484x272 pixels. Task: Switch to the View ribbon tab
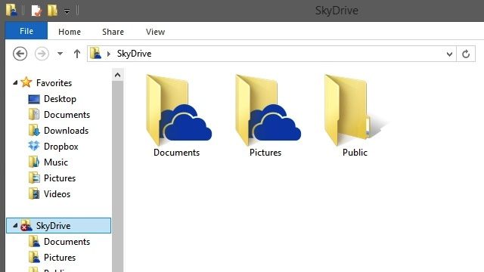[155, 32]
